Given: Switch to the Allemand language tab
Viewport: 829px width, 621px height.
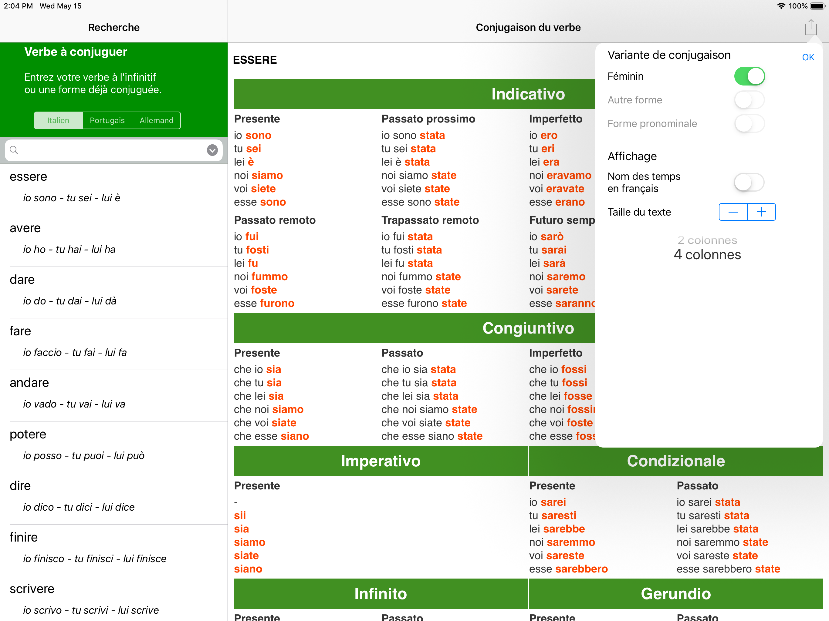Looking at the screenshot, I should pos(156,121).
